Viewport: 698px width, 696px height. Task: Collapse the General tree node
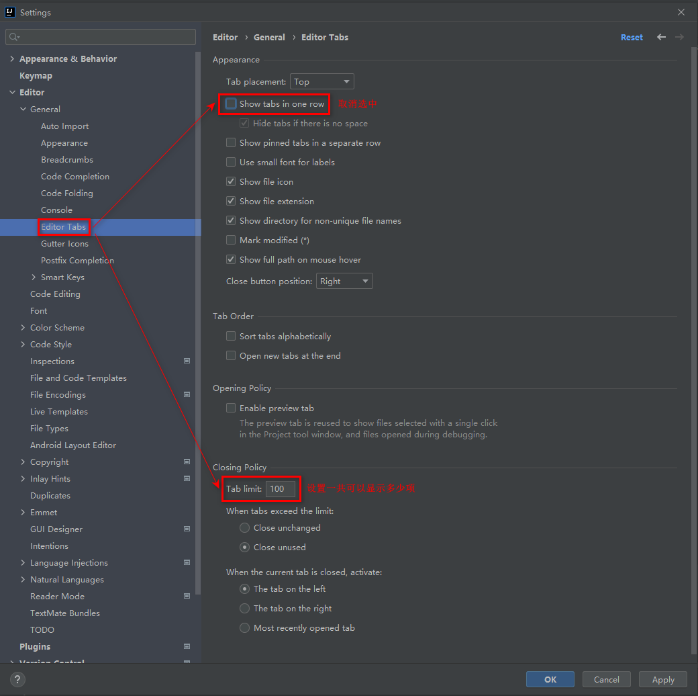click(23, 109)
